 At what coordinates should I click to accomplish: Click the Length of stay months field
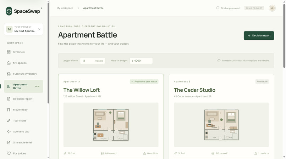click(x=93, y=61)
